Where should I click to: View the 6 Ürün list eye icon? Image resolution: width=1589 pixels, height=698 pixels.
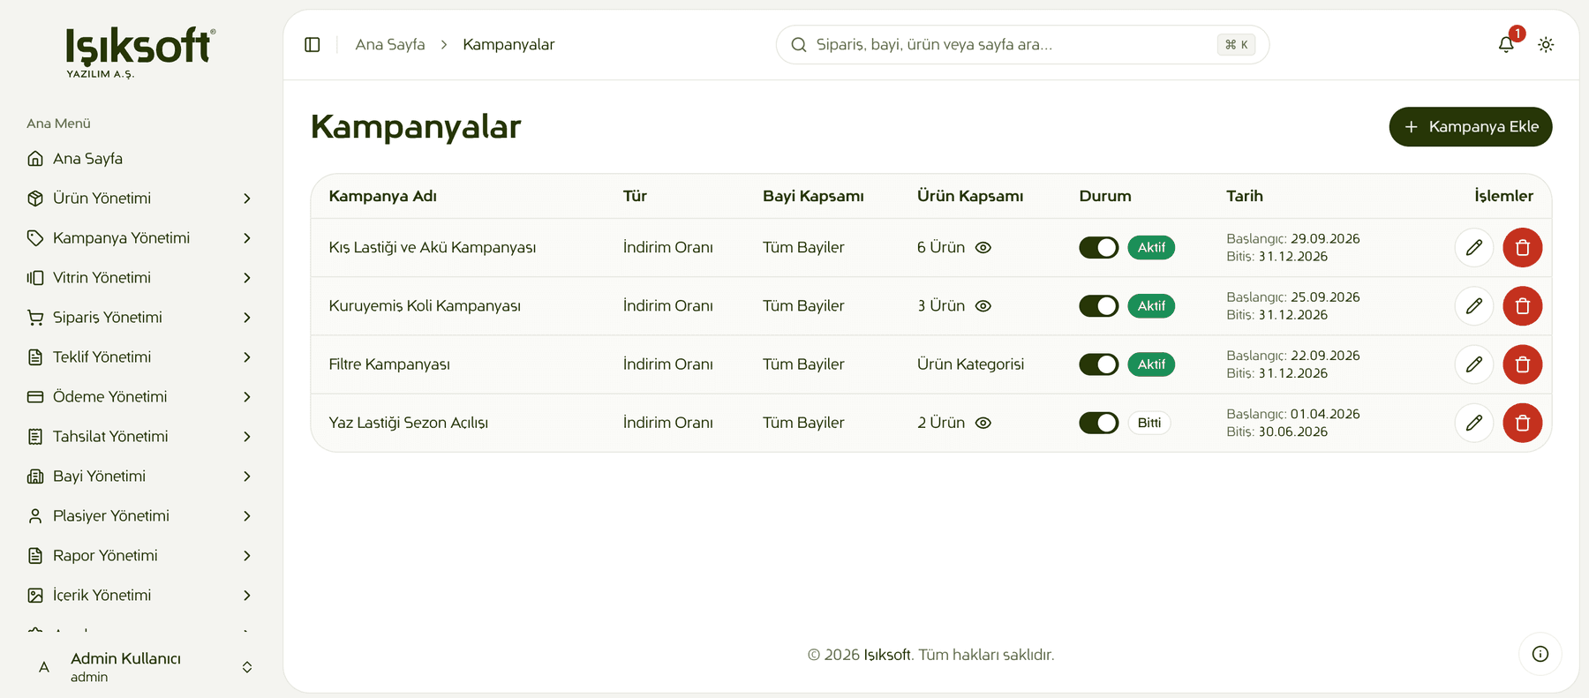coord(983,247)
